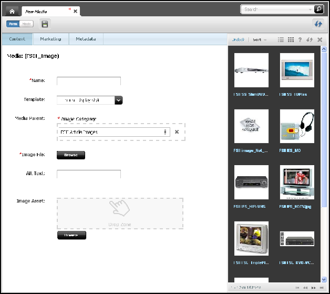Open the Sort dropdown
The image size is (330, 294).
point(260,39)
